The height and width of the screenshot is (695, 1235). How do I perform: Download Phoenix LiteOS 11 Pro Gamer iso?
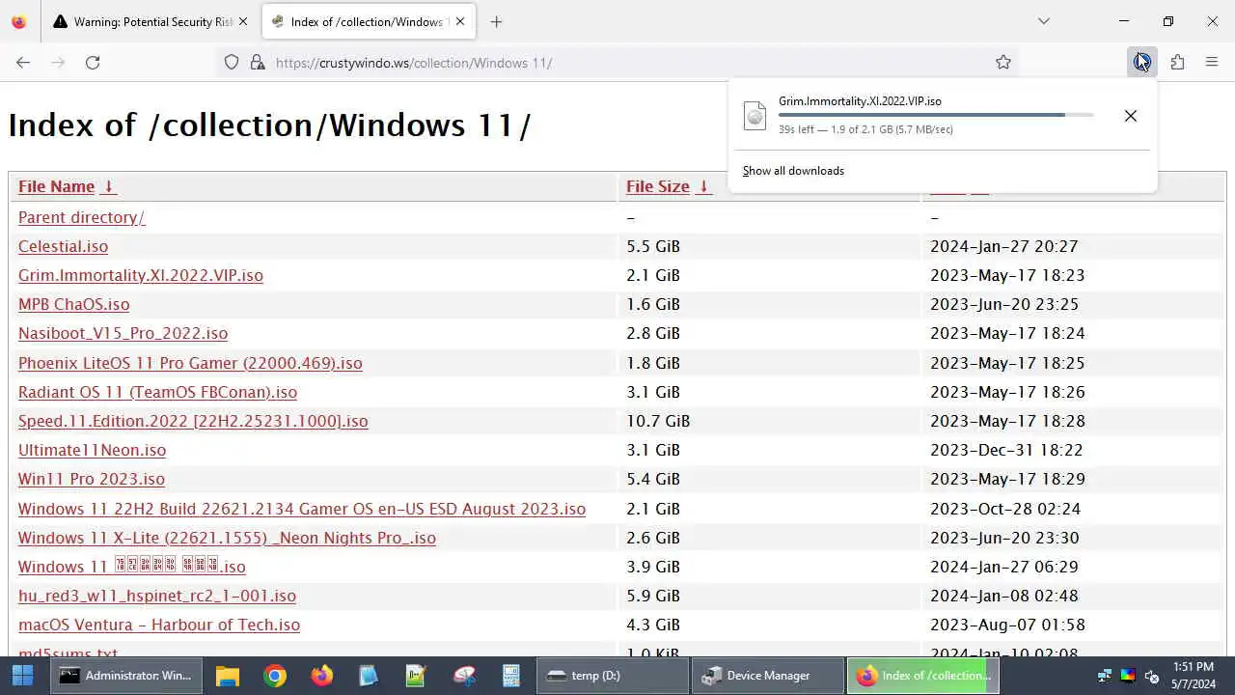pyautogui.click(x=190, y=363)
